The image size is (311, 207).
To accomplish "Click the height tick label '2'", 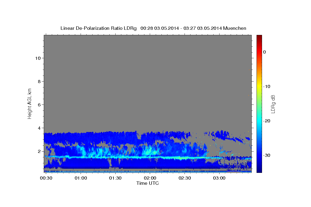I will (39, 151).
